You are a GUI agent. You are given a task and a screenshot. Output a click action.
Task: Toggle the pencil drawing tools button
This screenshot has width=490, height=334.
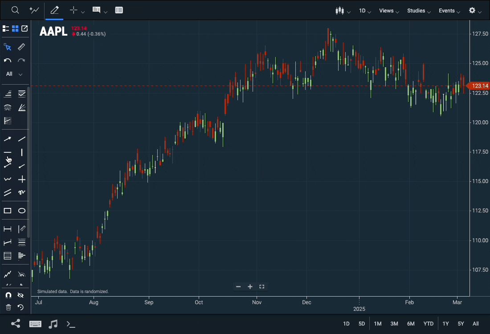(x=54, y=10)
